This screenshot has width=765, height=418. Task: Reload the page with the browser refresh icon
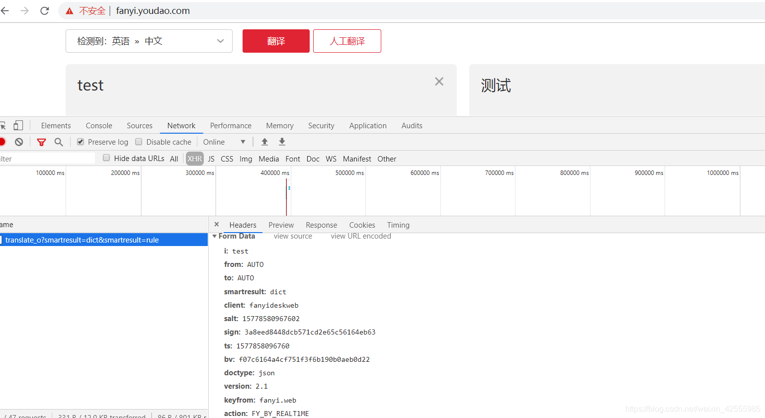[x=45, y=11]
